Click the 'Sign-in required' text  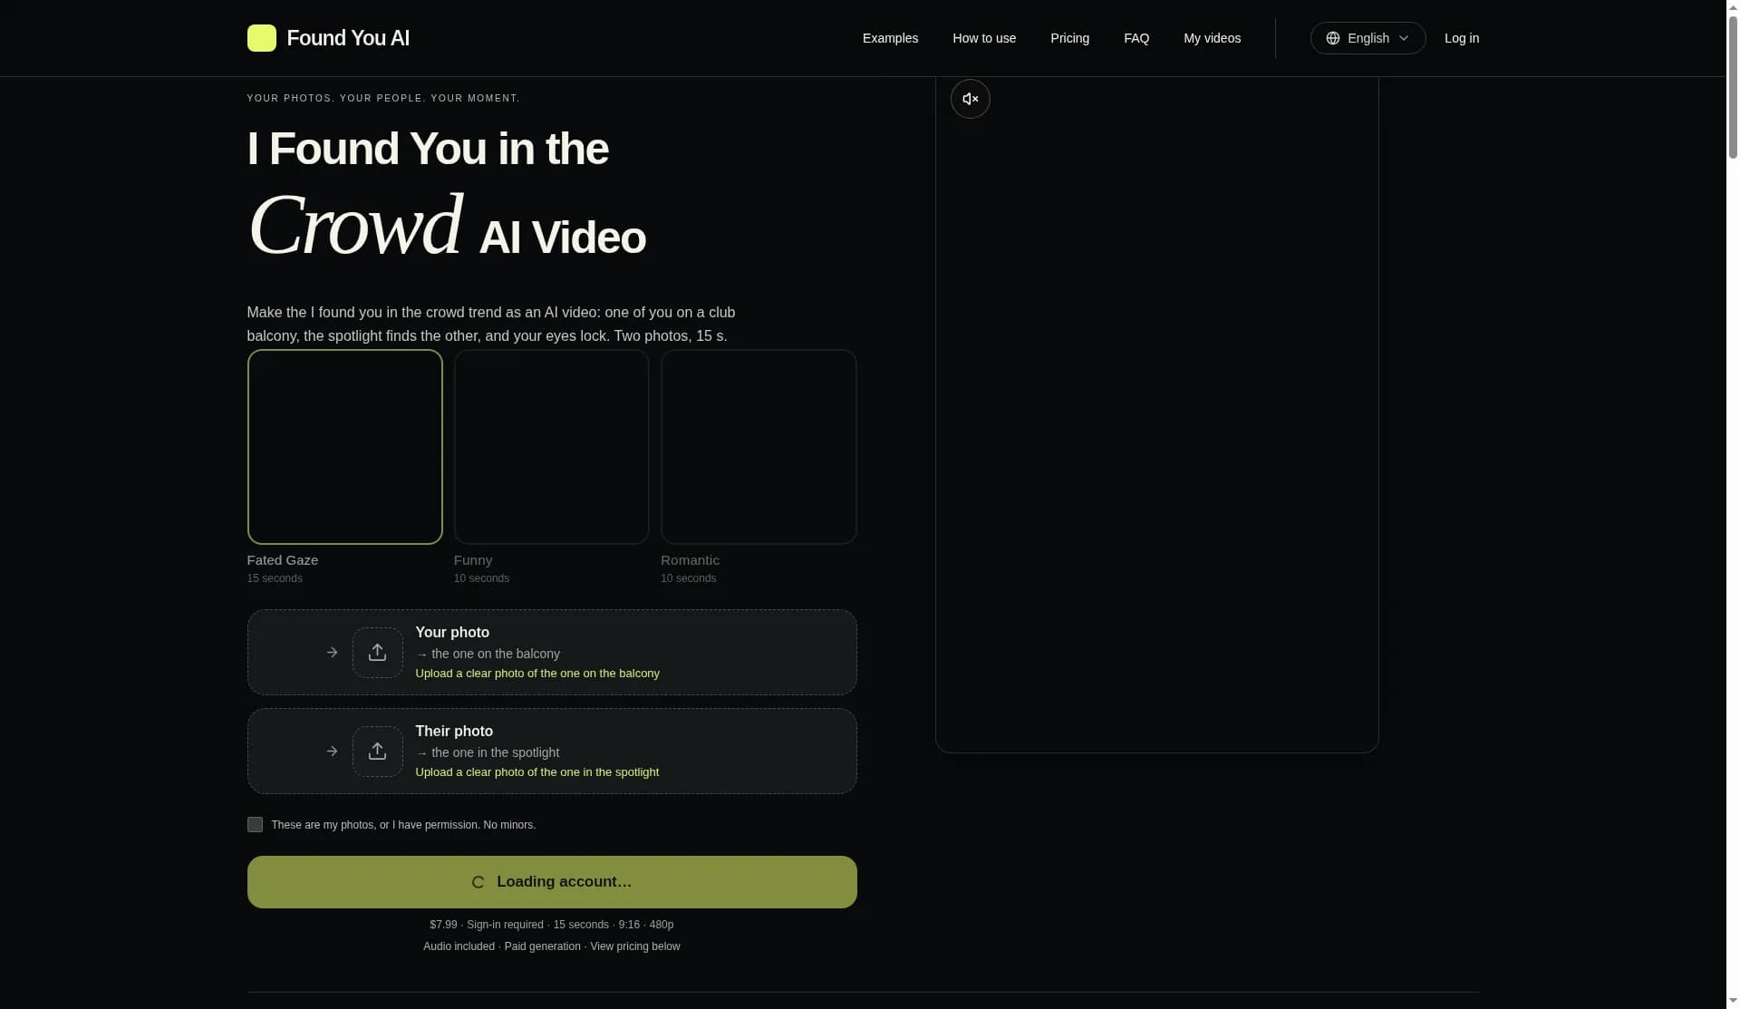click(x=505, y=925)
